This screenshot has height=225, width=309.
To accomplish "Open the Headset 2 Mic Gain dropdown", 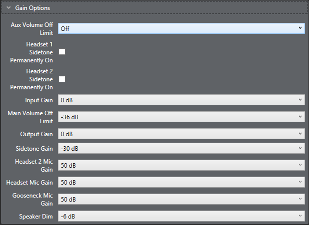I will tap(181, 165).
